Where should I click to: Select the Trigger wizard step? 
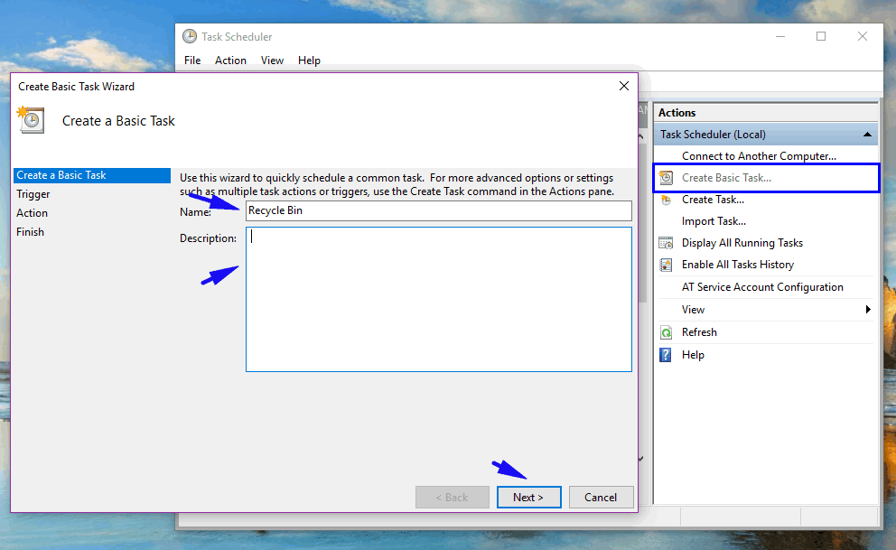[x=33, y=194]
